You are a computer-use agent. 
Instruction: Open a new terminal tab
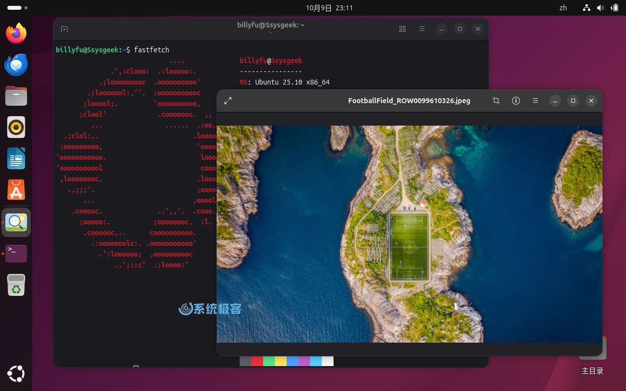pyautogui.click(x=64, y=29)
